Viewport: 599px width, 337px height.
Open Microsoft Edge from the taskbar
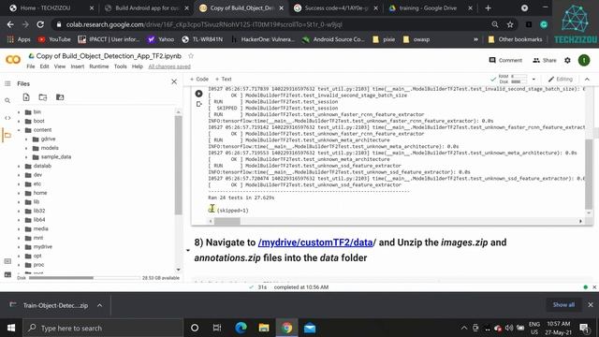[241, 328]
